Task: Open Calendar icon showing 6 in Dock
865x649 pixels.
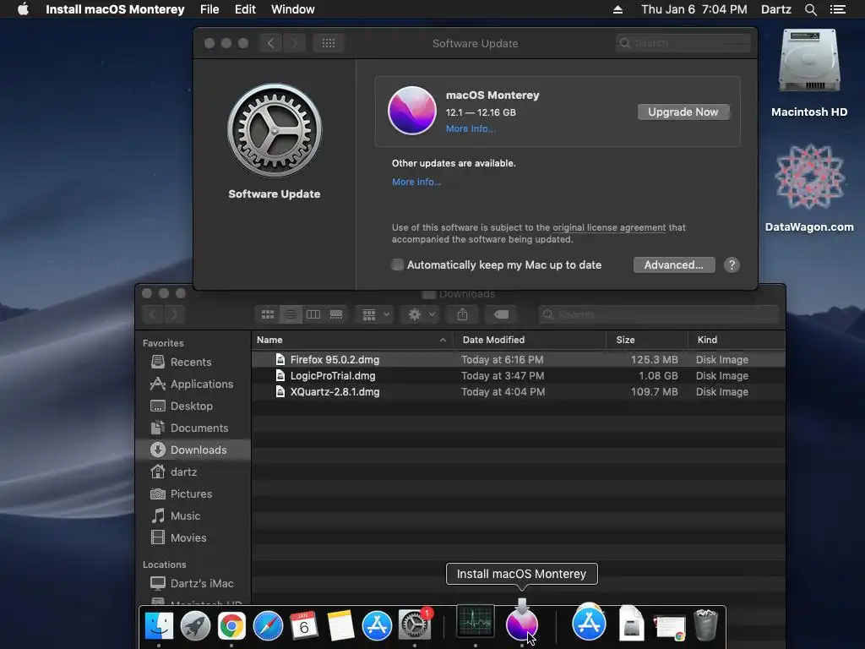Action: point(304,626)
